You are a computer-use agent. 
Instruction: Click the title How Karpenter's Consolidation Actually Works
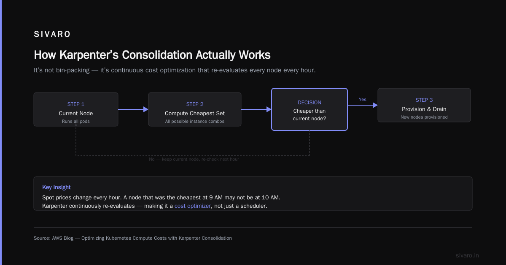(x=152, y=55)
